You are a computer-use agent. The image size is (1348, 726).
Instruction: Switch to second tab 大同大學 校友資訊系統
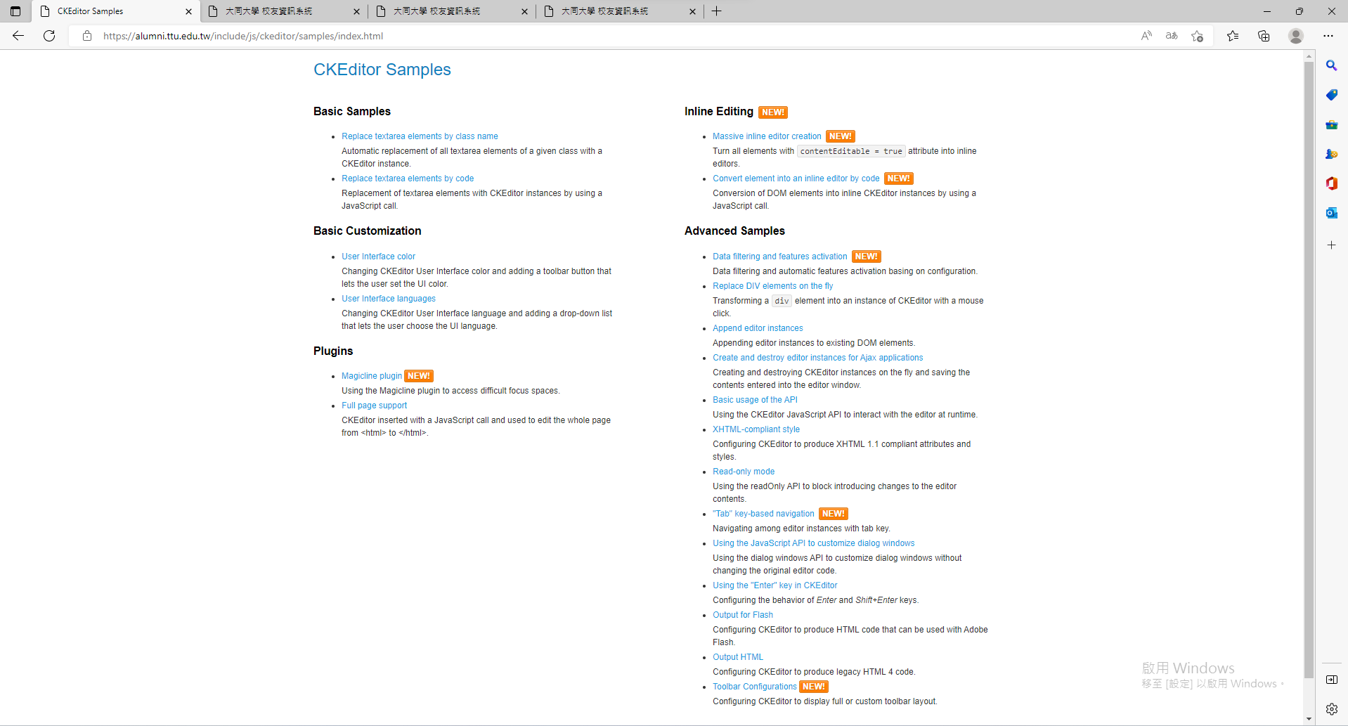click(284, 11)
